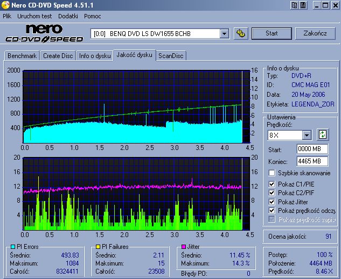Switch to the ScanDisc tab
The height and width of the screenshot is (279, 341).
click(x=171, y=56)
